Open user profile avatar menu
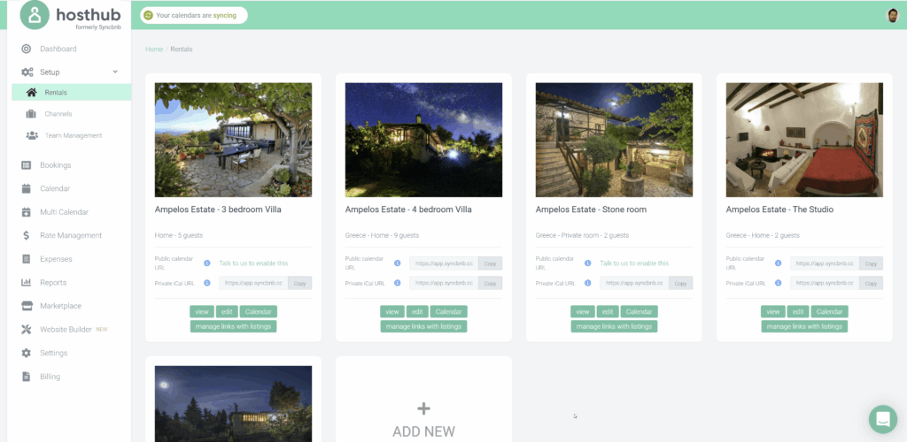Viewport: 907px width, 442px height. [892, 15]
